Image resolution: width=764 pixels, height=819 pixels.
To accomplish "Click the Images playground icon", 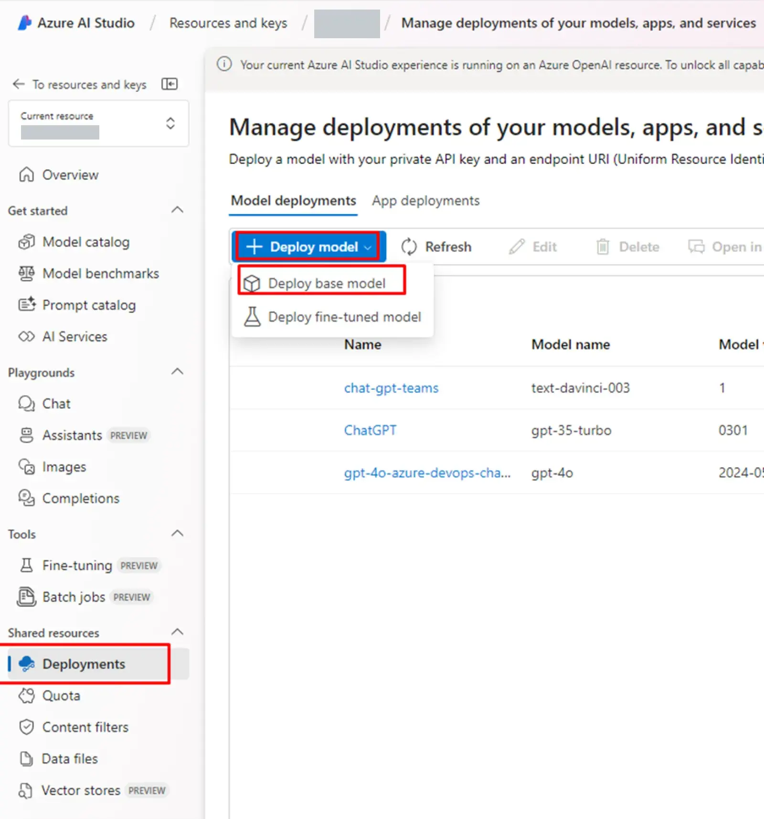I will click(27, 466).
